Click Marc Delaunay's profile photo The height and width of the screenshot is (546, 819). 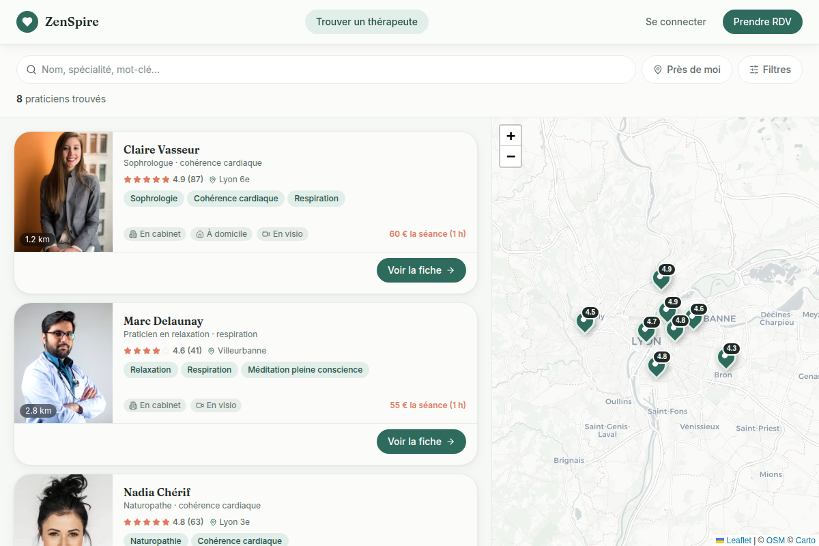coord(63,363)
